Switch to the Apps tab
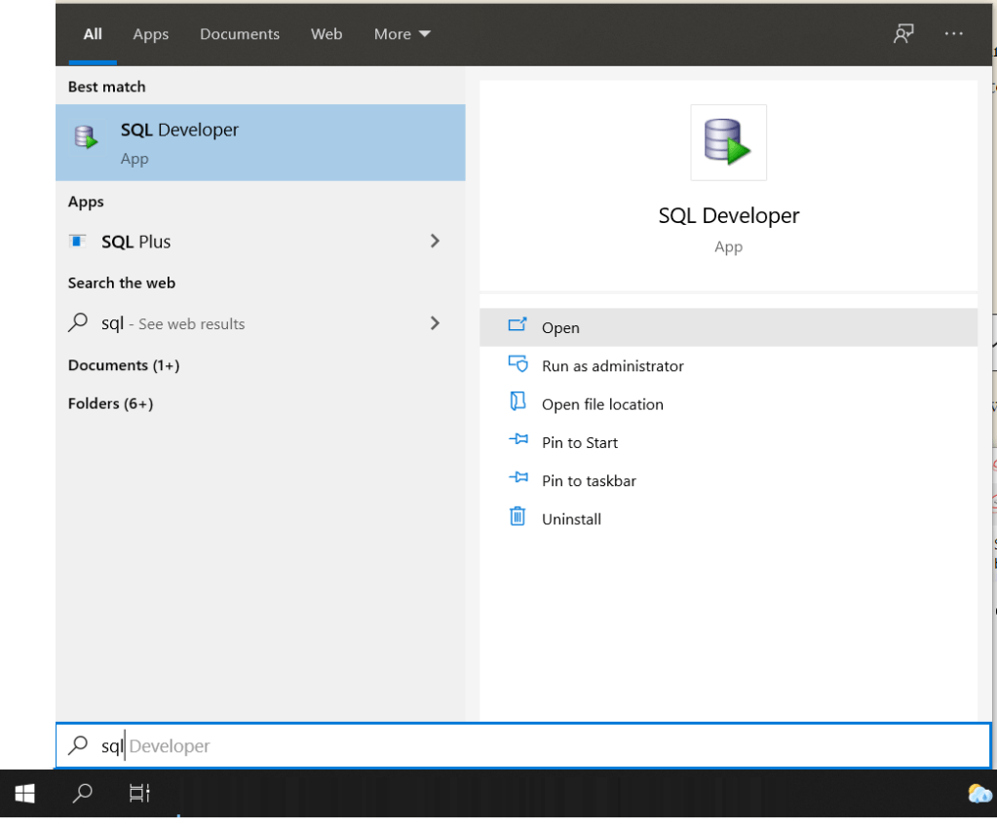This screenshot has height=826, width=997. click(x=151, y=34)
